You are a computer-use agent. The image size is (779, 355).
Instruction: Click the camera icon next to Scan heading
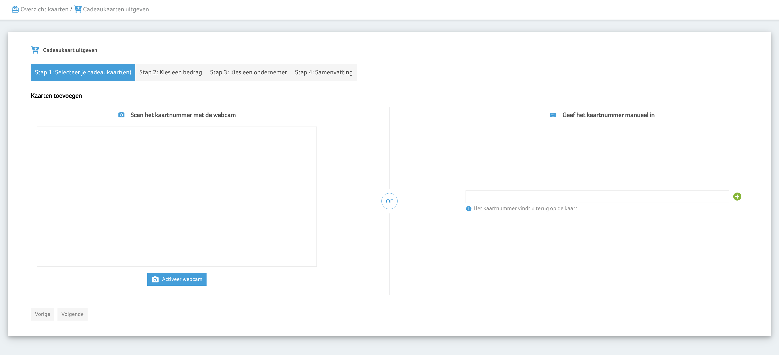pos(121,115)
